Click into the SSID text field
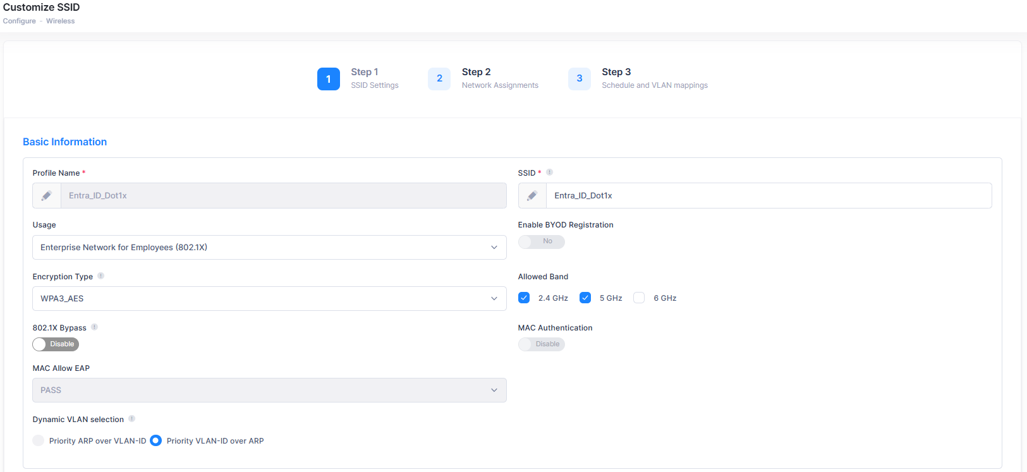This screenshot has width=1027, height=472. pos(768,196)
